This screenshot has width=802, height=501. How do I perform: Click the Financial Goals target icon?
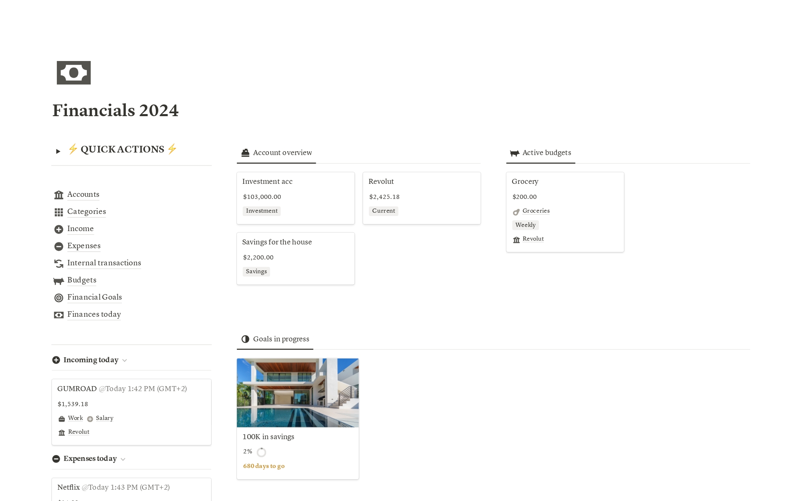click(x=58, y=297)
